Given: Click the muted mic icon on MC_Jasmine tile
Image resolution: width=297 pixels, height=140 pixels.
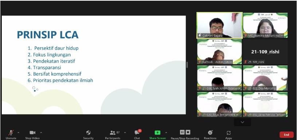Looking at the screenshot, I should (x=246, y=36).
